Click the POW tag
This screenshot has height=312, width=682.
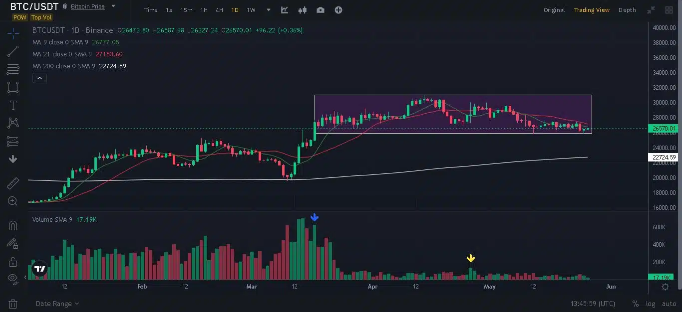20,17
